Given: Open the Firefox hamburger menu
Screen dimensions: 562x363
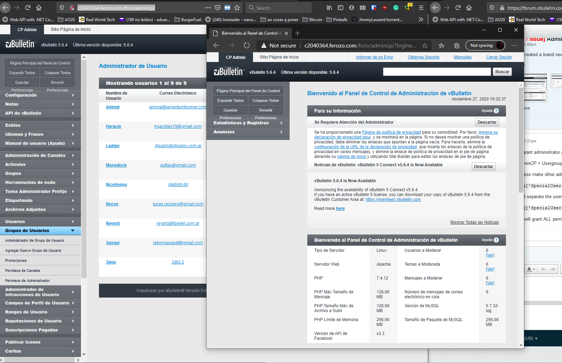Looking at the screenshot, I should tap(421, 8).
